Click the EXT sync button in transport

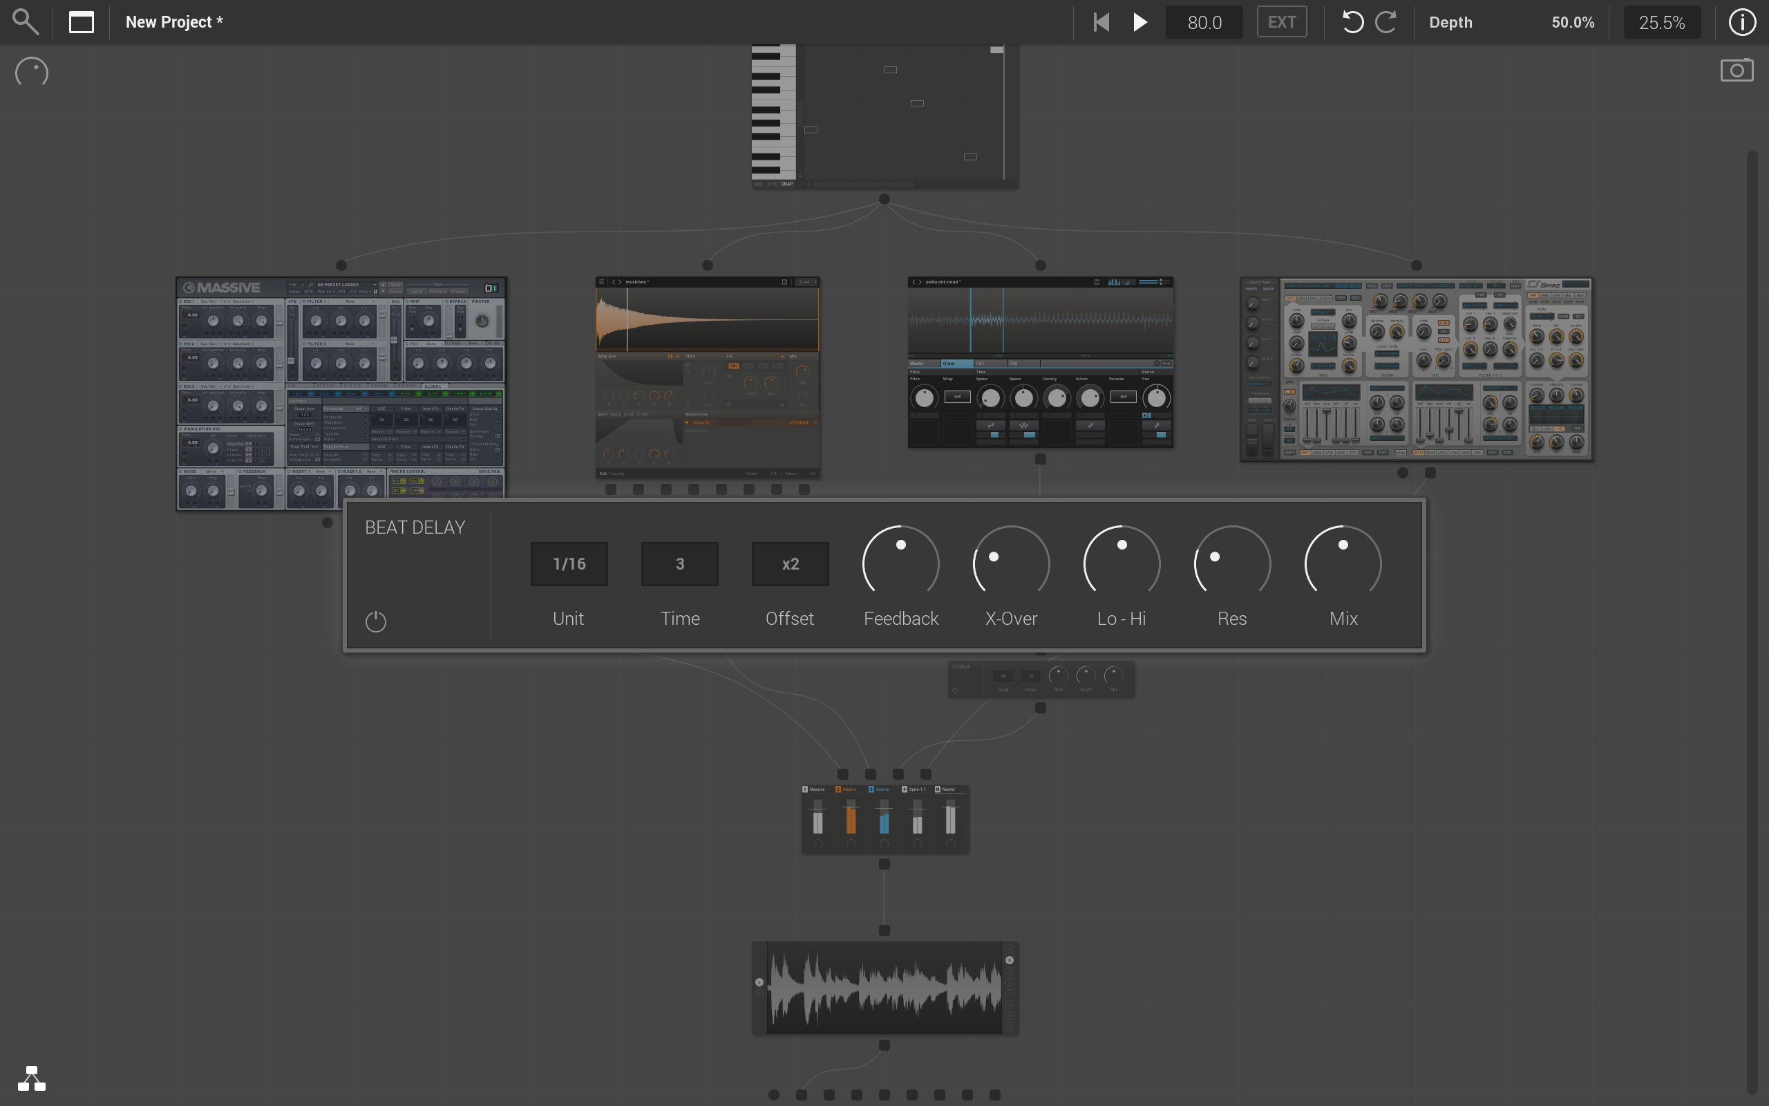(1281, 21)
